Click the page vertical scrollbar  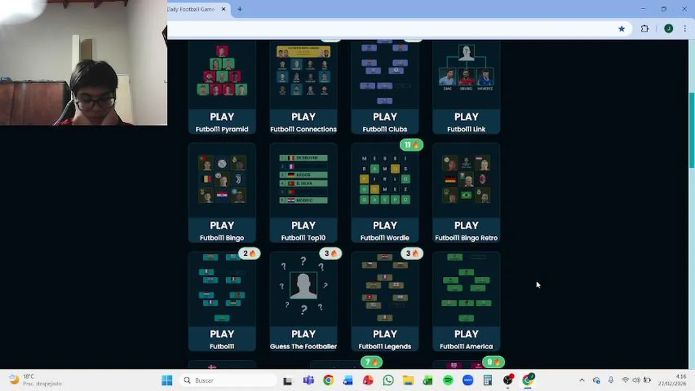click(x=692, y=130)
